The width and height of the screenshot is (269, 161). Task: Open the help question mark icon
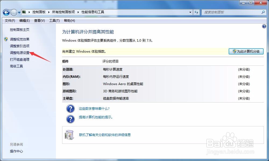(264, 26)
